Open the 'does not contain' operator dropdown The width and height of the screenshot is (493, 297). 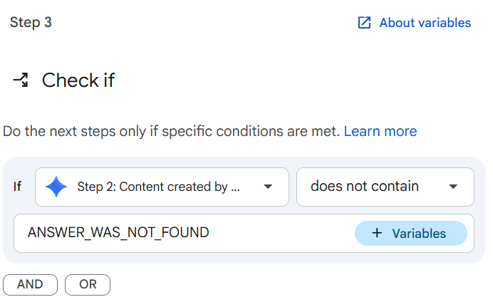385,187
